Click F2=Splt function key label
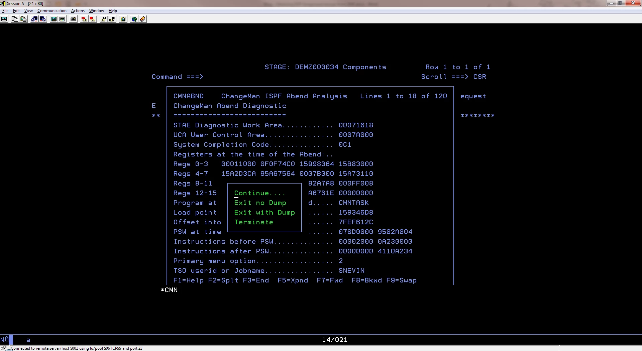The image size is (642, 351). click(x=223, y=280)
